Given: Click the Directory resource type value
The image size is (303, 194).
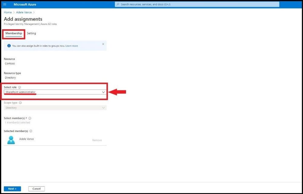Looking at the screenshot, I should click(10, 78).
